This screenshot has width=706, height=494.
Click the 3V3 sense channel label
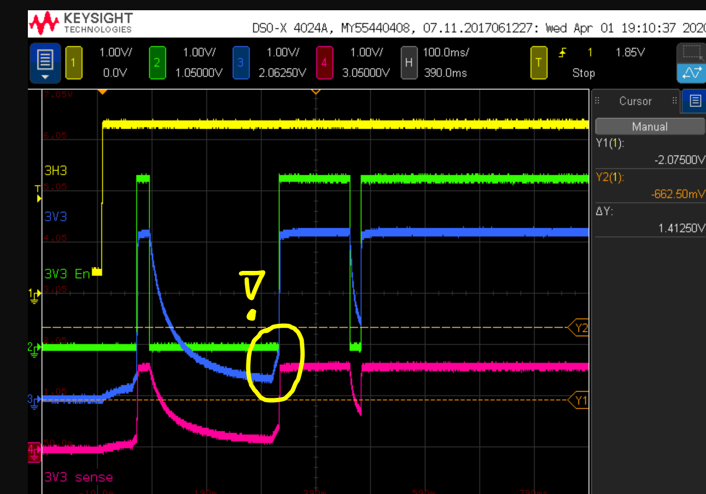pyautogui.click(x=79, y=477)
